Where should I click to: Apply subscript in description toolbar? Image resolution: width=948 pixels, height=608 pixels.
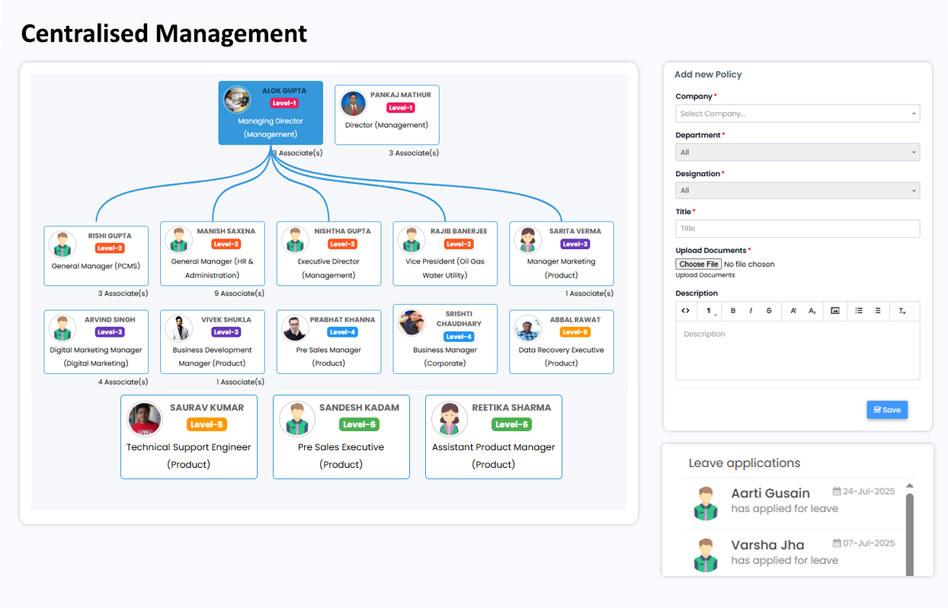[x=812, y=311]
